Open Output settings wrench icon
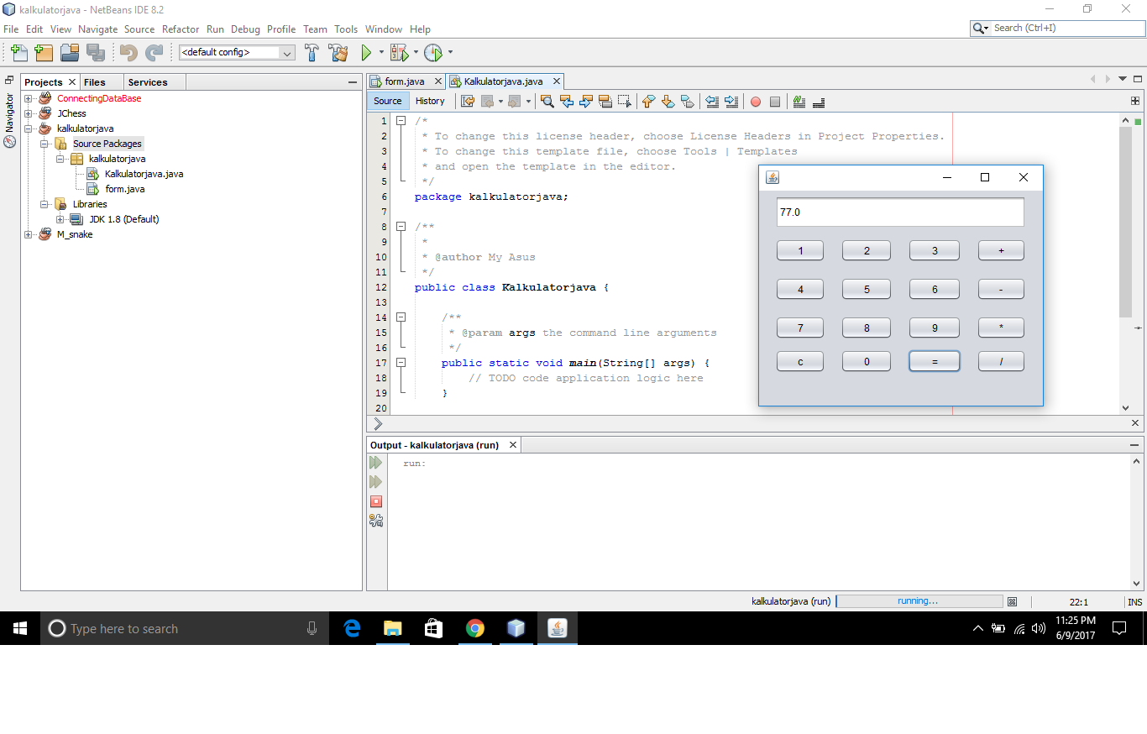 376,521
